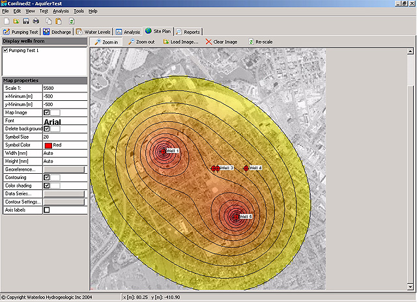The height and width of the screenshot is (302, 417).
Task: Click the Paste clipboard icon
Action: pyautogui.click(x=58, y=21)
